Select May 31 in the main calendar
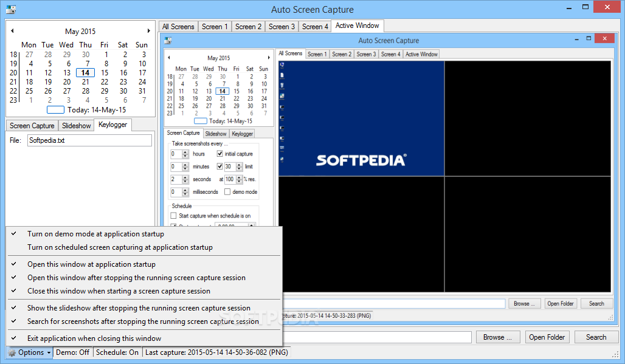The height and width of the screenshot is (364, 625). coord(142,91)
